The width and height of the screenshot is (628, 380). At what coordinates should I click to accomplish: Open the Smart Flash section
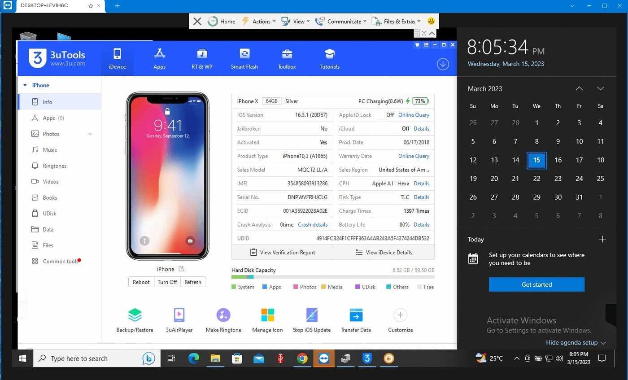(x=244, y=58)
